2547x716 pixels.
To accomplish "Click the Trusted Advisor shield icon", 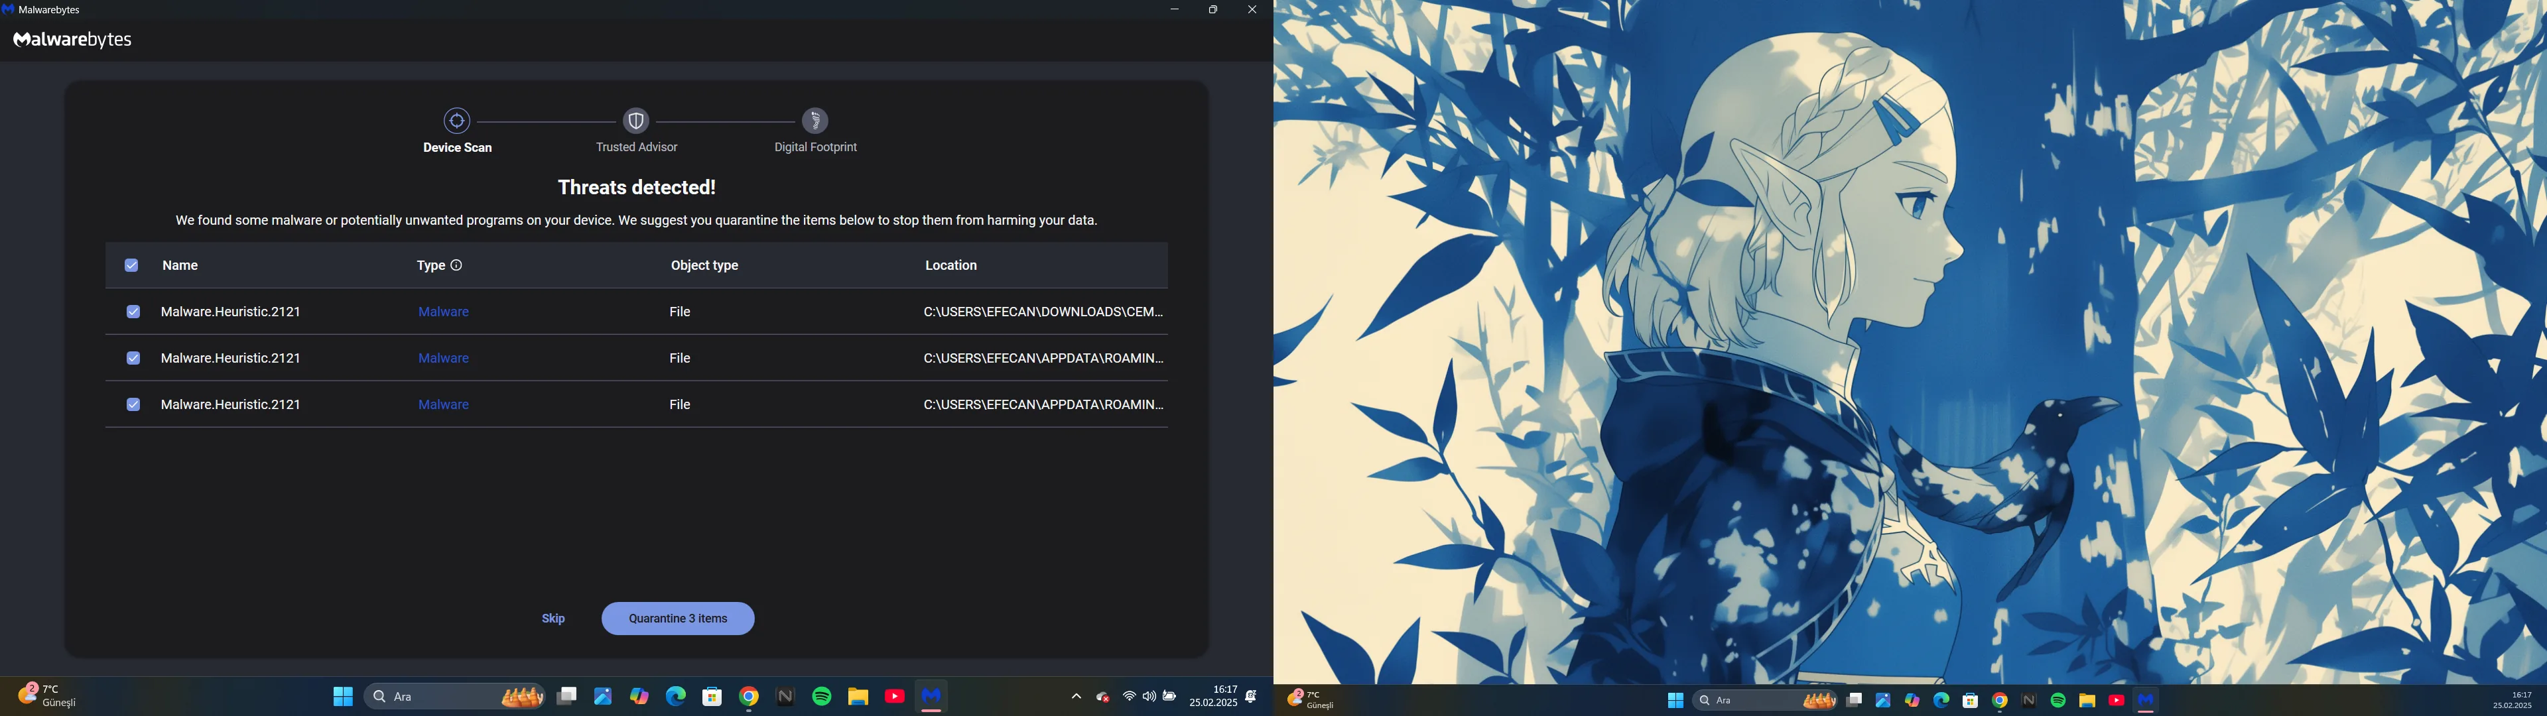I will tap(636, 121).
